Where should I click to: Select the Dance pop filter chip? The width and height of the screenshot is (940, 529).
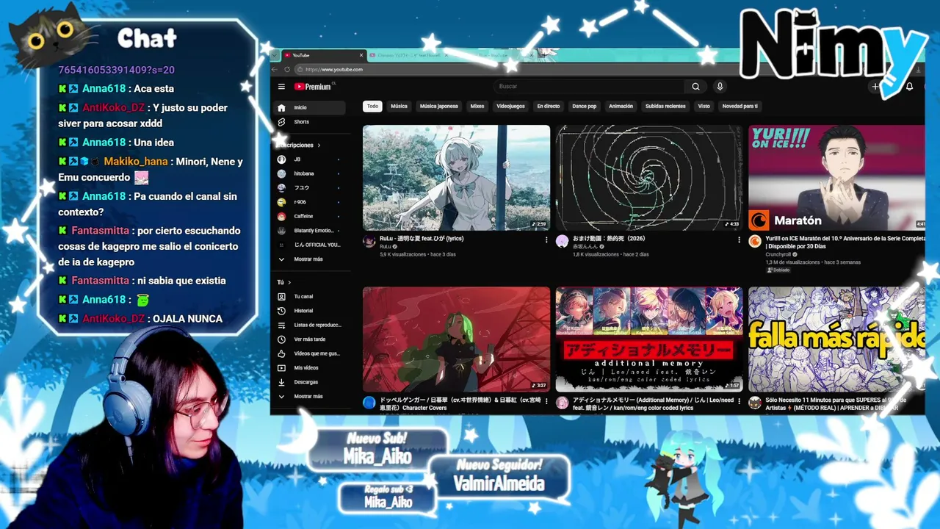[x=585, y=107]
